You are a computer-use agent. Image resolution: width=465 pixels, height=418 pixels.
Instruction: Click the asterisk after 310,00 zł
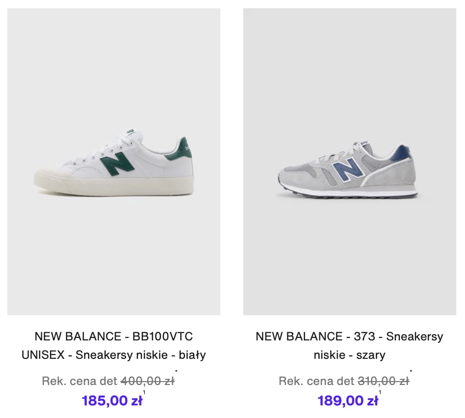(412, 372)
